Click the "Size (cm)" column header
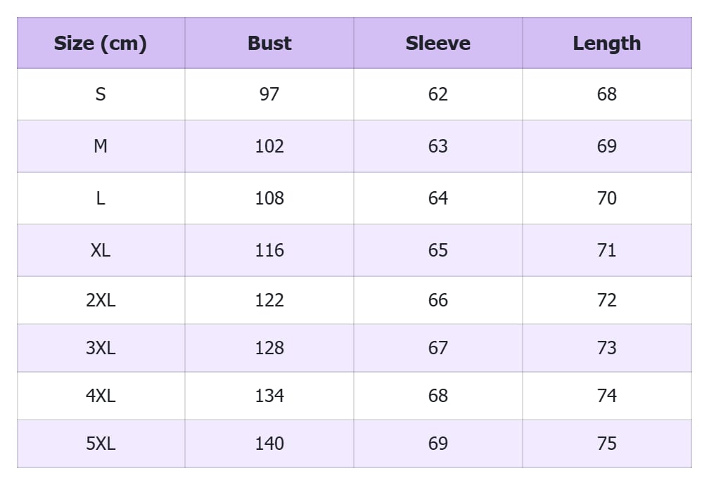 click(x=101, y=44)
